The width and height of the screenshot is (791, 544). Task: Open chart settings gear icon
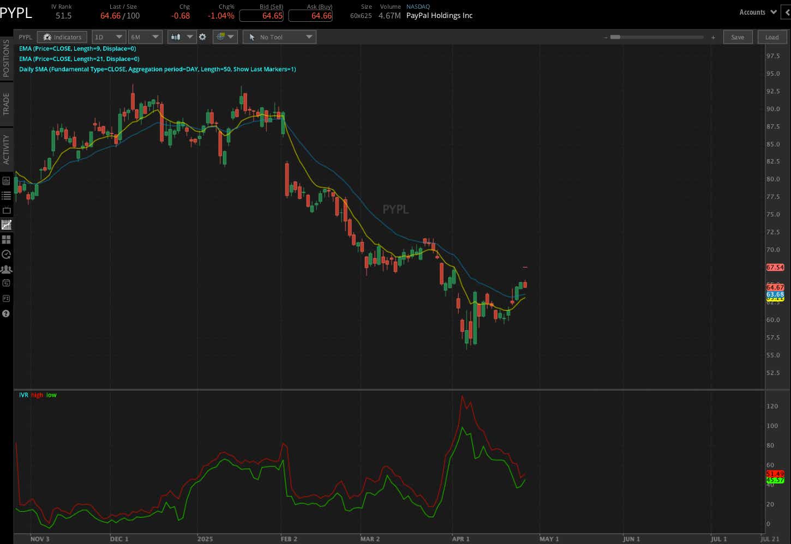pos(202,37)
